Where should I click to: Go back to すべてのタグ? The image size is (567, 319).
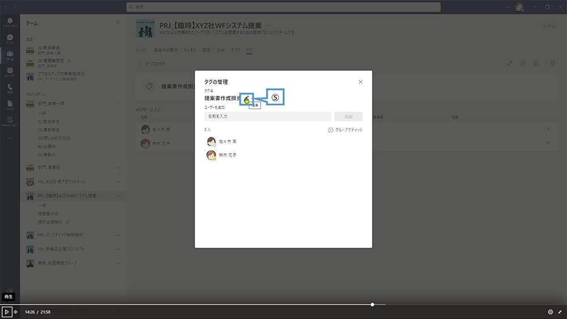(152, 64)
